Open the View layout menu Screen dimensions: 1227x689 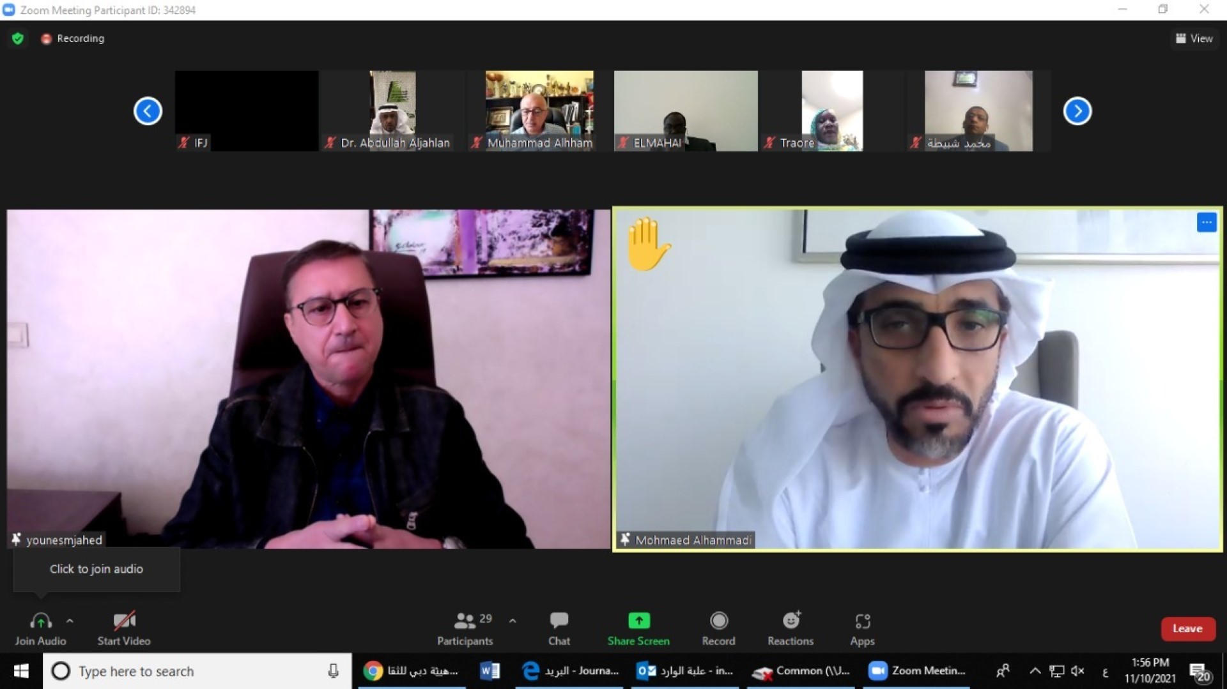tap(1194, 38)
